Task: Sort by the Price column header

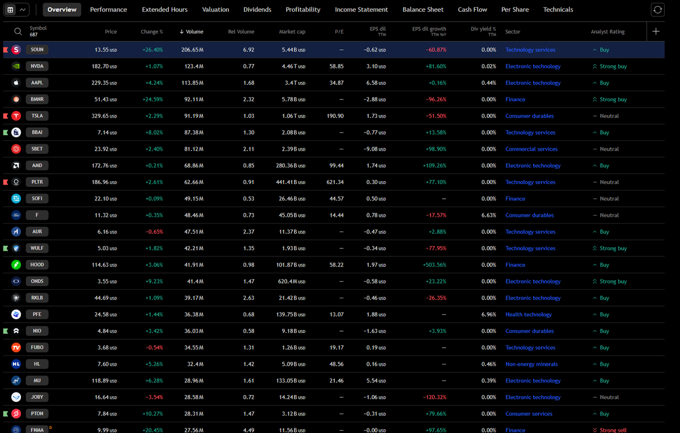Action: point(111,32)
